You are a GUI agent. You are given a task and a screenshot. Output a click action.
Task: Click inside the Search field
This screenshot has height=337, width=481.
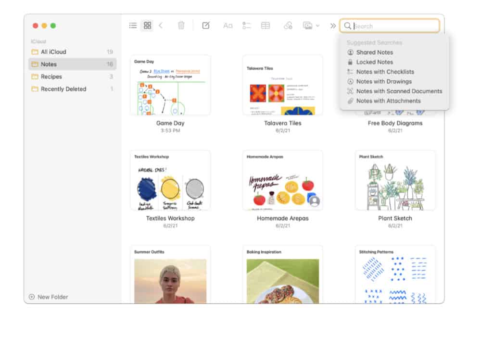tap(390, 25)
